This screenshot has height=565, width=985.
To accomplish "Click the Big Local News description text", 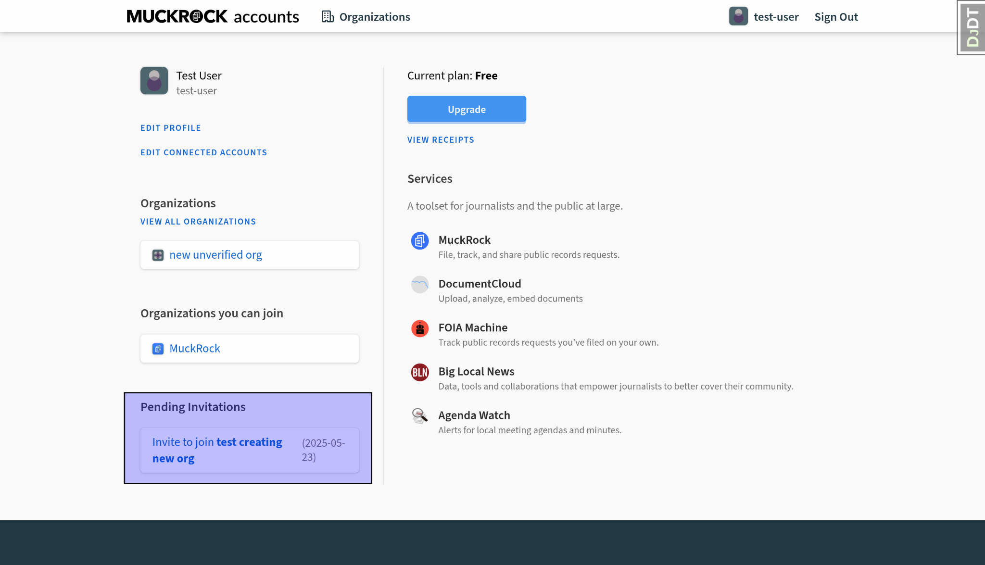I will point(616,386).
